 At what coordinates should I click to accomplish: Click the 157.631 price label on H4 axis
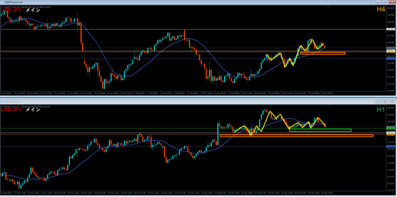coord(390,29)
